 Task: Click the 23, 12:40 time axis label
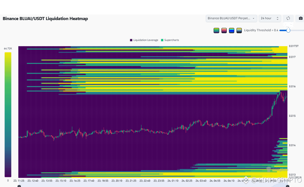33,181
